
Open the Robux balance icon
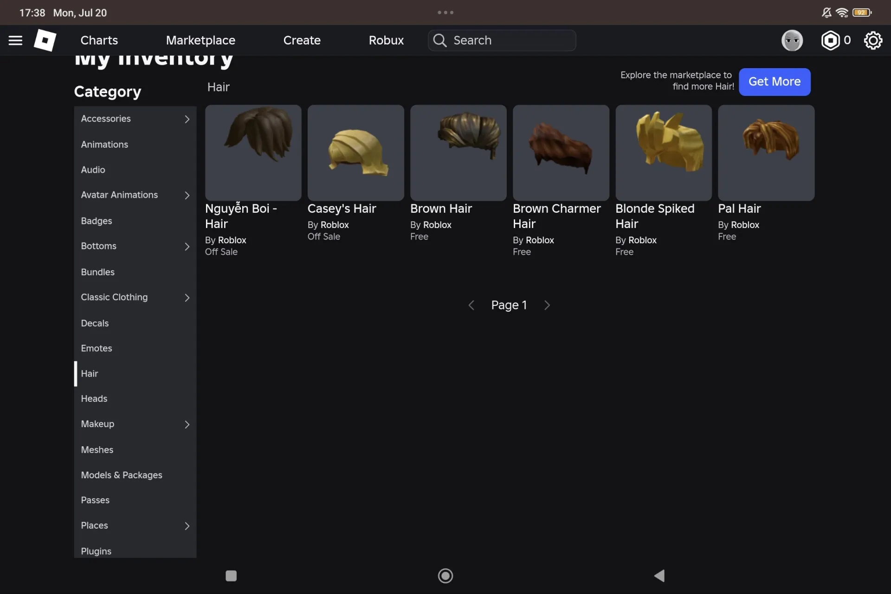click(x=830, y=40)
